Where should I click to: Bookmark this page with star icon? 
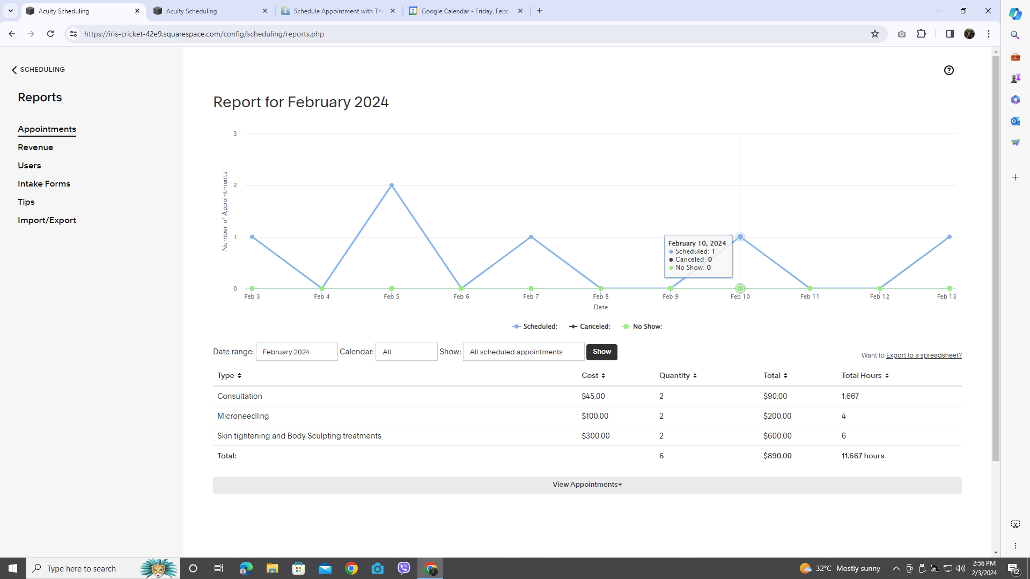coord(875,34)
